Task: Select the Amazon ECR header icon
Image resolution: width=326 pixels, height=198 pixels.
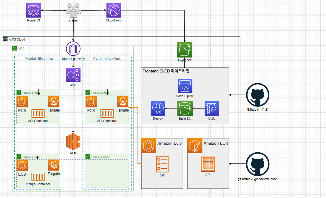Action: point(195,146)
